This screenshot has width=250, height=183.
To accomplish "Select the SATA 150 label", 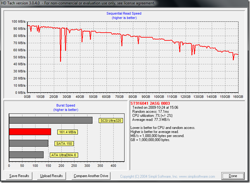I will pos(64,143).
